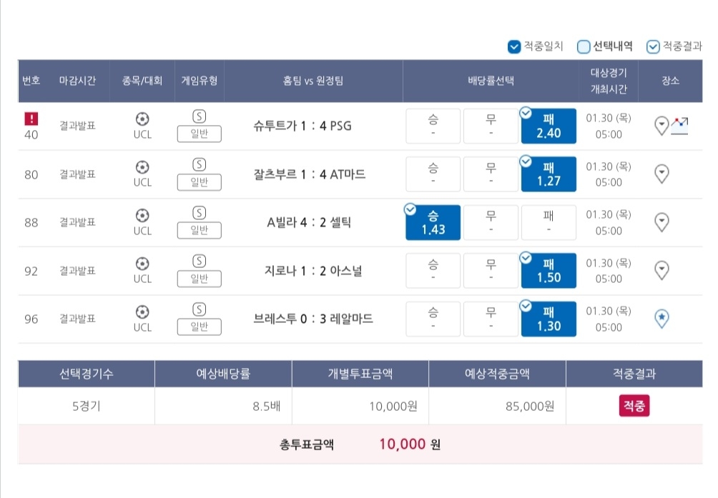
Task: Click the 승 option for 브레스투 vs 레알마드
Action: click(433, 319)
